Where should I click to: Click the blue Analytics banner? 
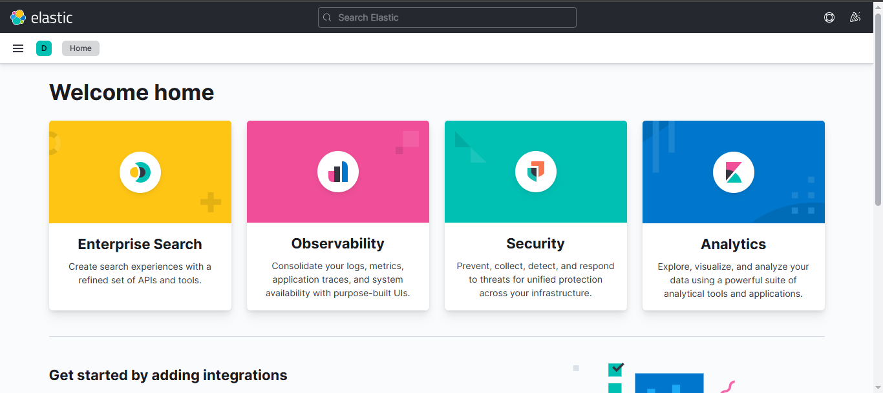pyautogui.click(x=734, y=172)
